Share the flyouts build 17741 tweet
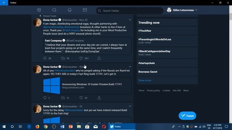Screen dimensions: 232x130 pos(99,98)
